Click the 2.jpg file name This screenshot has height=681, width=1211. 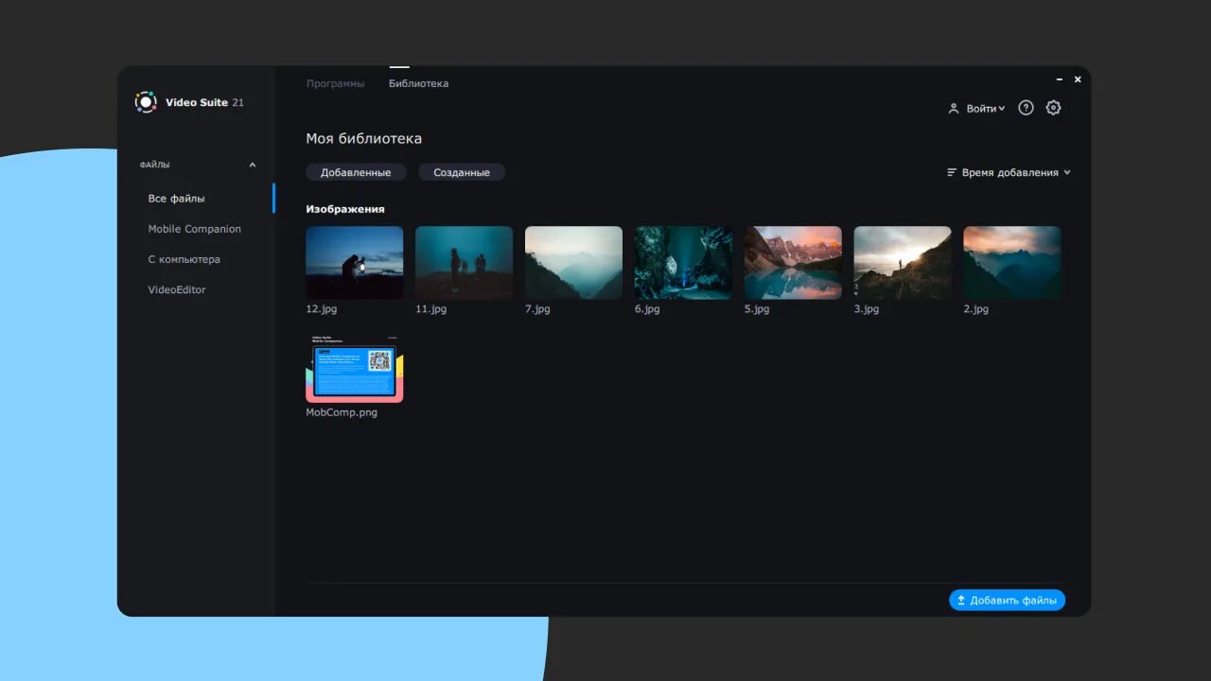point(976,309)
